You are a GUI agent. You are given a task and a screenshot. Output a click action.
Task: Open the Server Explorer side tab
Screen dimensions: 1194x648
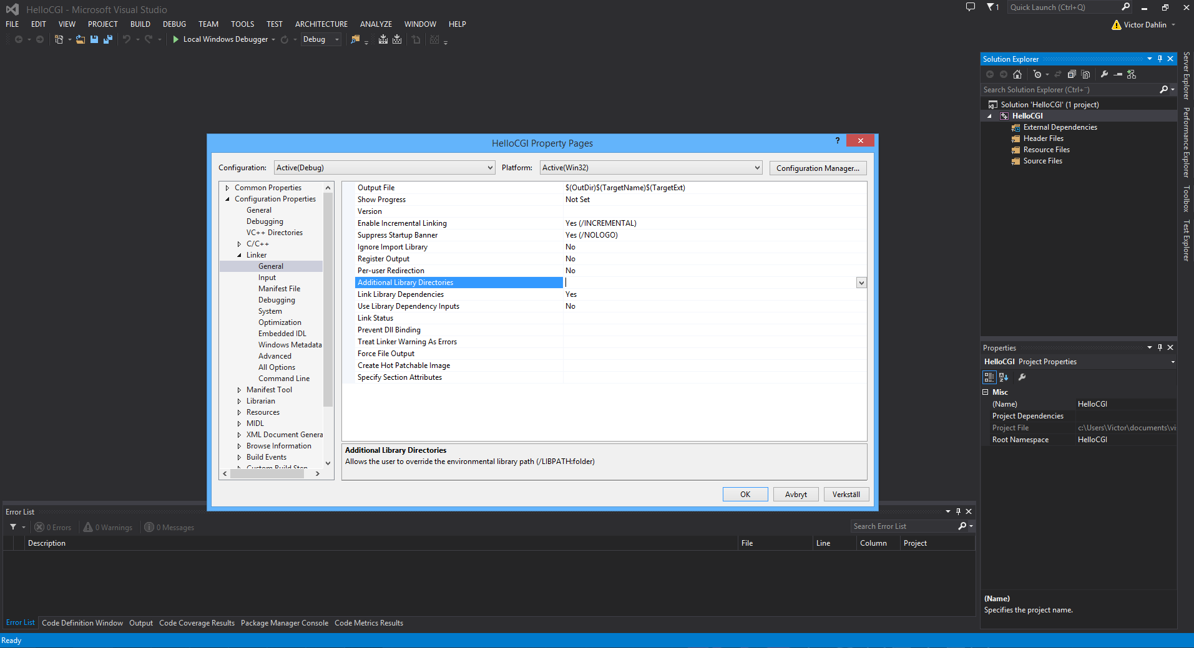tap(1186, 76)
